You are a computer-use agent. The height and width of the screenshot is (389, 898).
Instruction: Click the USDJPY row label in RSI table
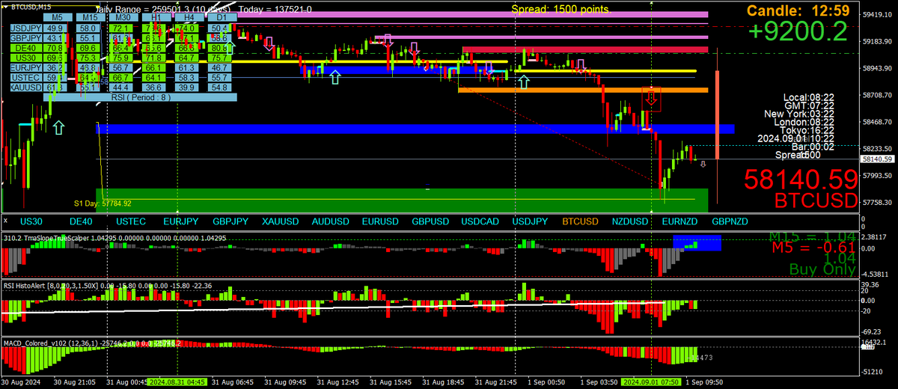click(25, 28)
